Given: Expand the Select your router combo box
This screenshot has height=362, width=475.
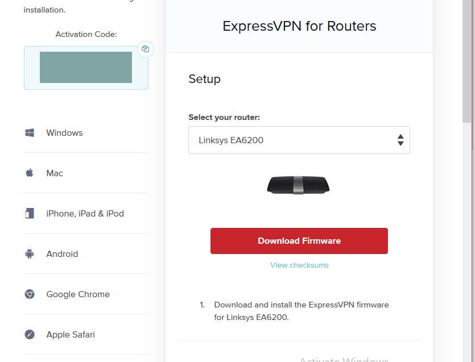Looking at the screenshot, I should pyautogui.click(x=299, y=140).
